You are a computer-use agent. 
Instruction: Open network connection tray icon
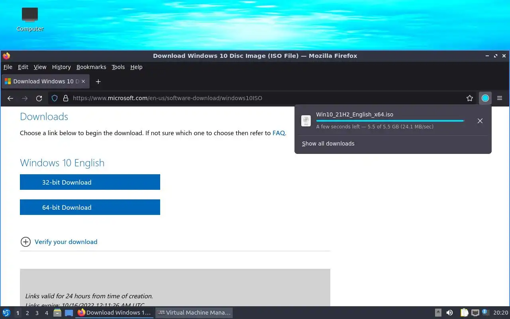[x=475, y=313]
